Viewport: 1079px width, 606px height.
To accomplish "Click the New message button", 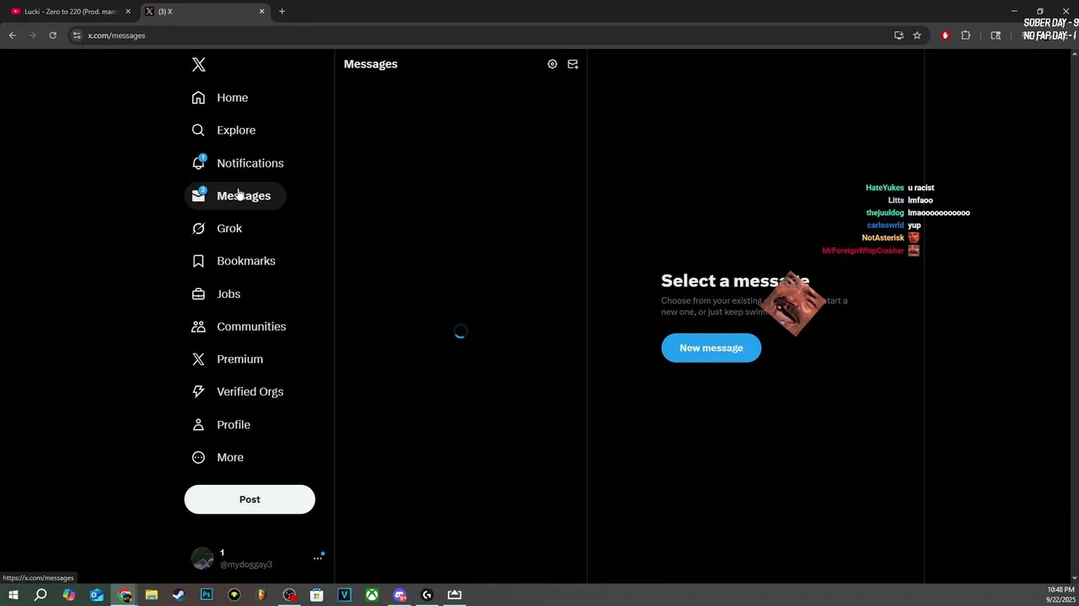I will 711,348.
